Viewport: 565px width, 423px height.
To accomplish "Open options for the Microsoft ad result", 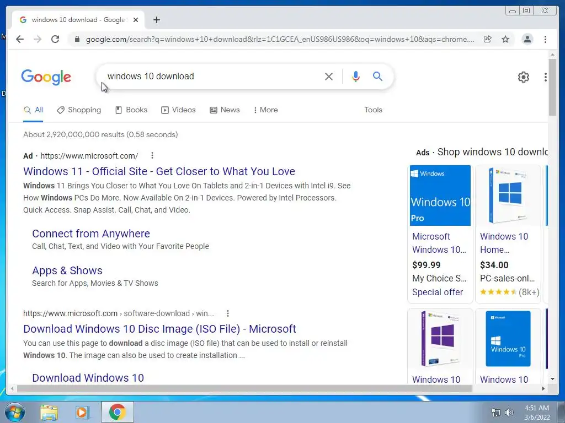I will 152,155.
